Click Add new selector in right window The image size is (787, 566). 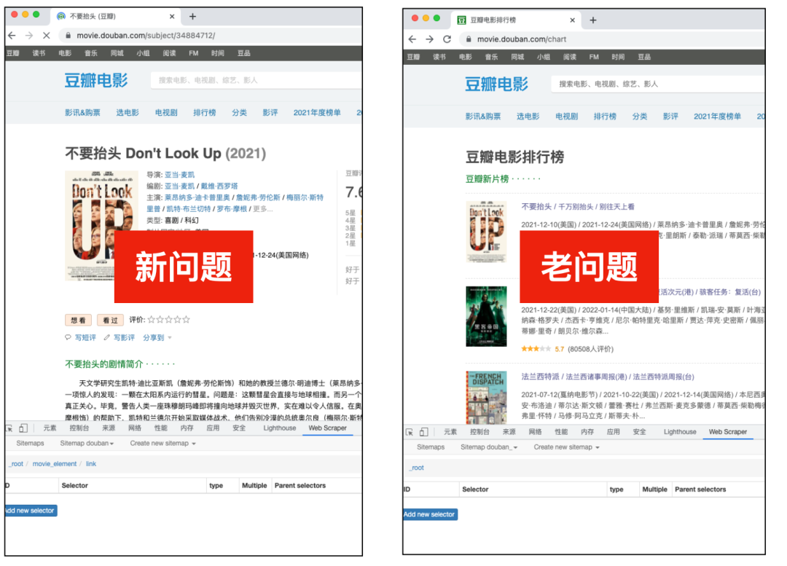pyautogui.click(x=430, y=514)
